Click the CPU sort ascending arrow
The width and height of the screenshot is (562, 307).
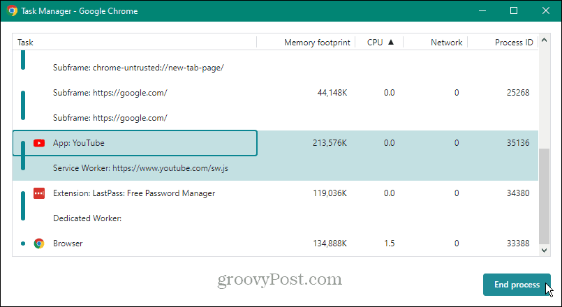pos(391,42)
